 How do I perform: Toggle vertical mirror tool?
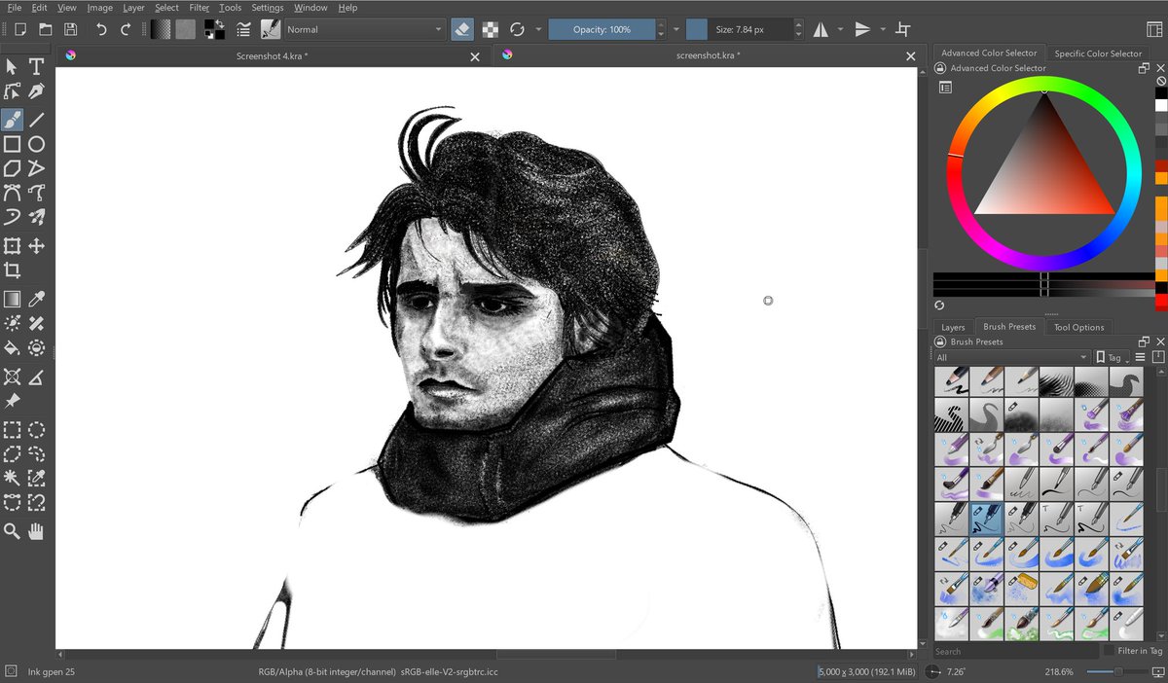coord(862,29)
